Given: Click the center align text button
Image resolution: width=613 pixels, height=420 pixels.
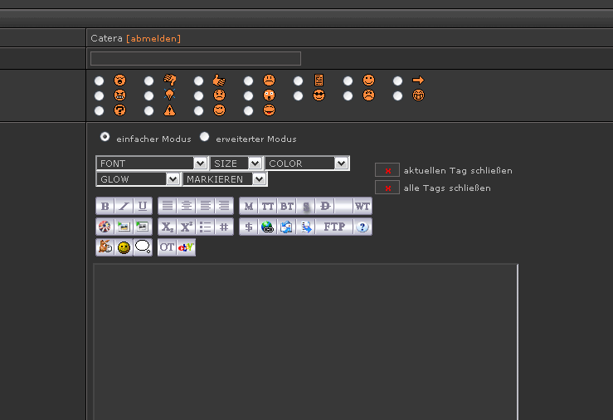Looking at the screenshot, I should (x=186, y=206).
